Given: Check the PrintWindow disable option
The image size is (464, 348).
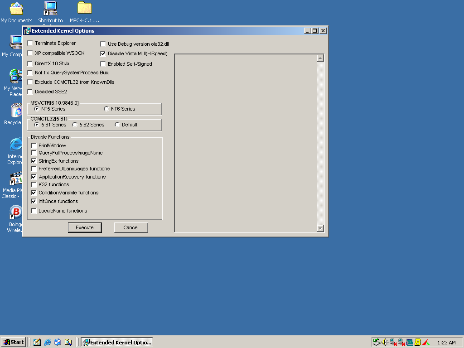Looking at the screenshot, I should [x=34, y=145].
